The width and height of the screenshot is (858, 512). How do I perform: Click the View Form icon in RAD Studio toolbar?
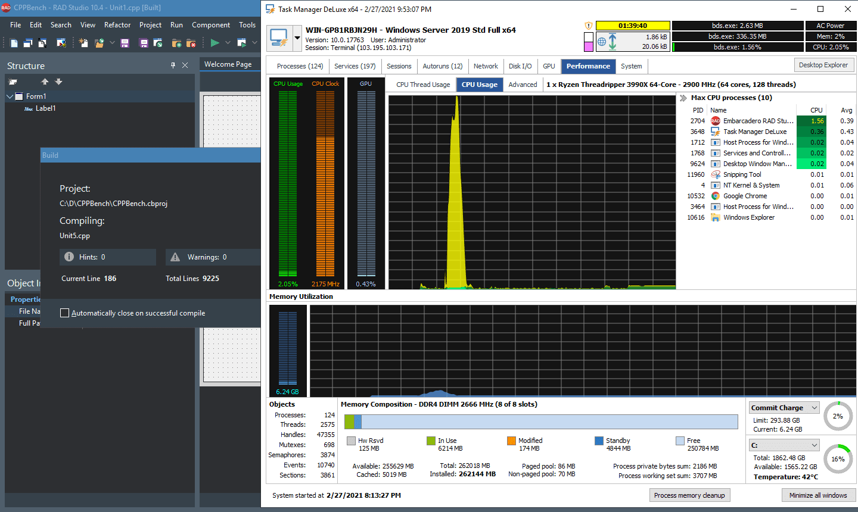coord(42,43)
